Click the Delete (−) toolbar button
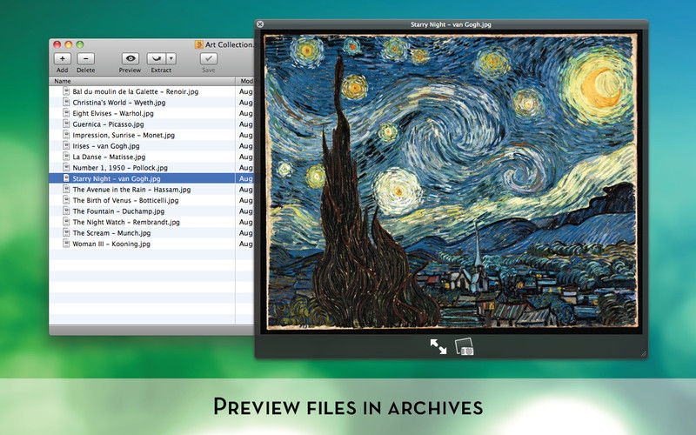Viewport: 696px width, 435px height. click(85, 58)
